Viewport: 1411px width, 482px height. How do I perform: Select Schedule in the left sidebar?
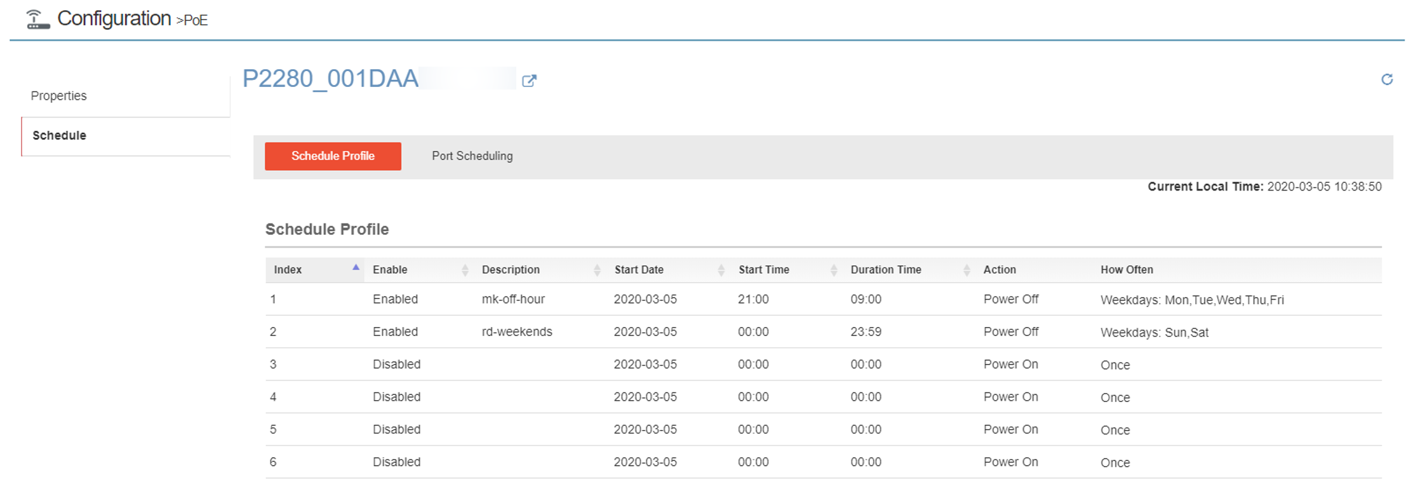pos(60,135)
